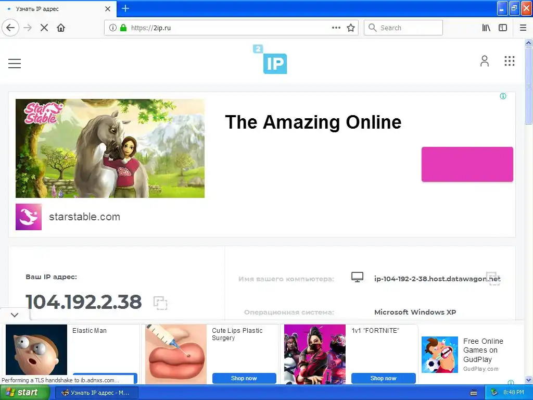Click Shop now under 1v1 FORTNITE
The width and height of the screenshot is (533, 400).
pos(384,378)
